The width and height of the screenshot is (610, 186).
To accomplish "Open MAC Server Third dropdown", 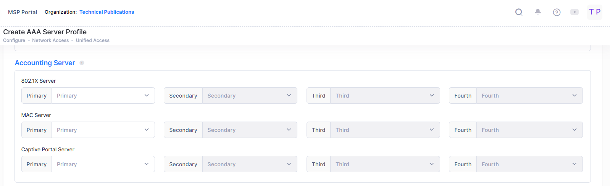I will (385, 130).
